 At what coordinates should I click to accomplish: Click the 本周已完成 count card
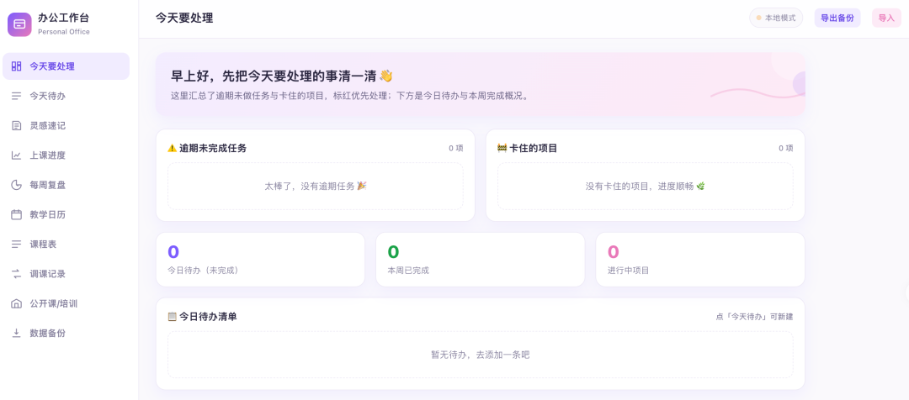480,260
